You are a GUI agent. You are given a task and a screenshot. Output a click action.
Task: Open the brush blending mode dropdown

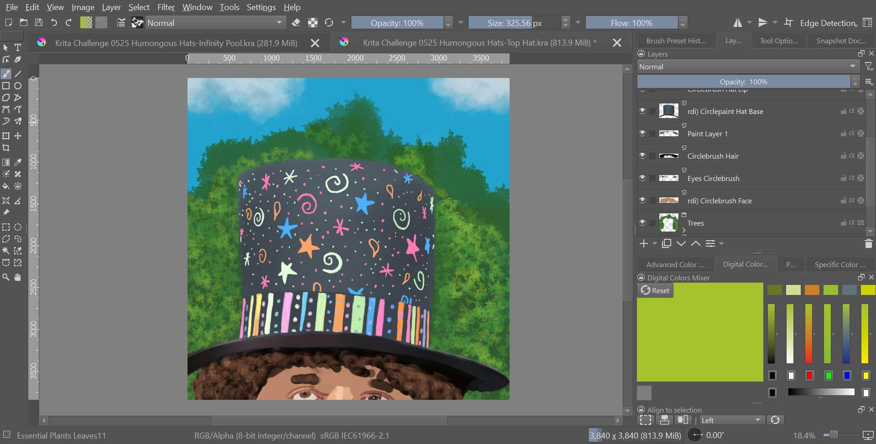(214, 23)
